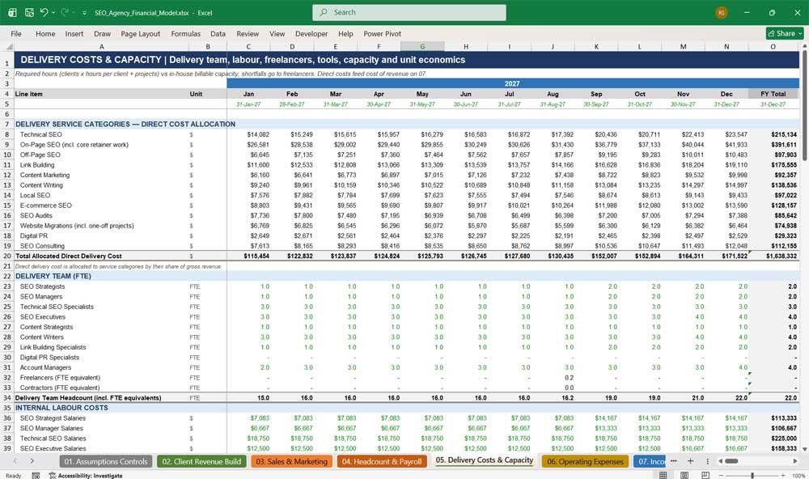Click the 2027 year header band
Image resolution: width=809 pixels, height=479 pixels.
point(512,83)
